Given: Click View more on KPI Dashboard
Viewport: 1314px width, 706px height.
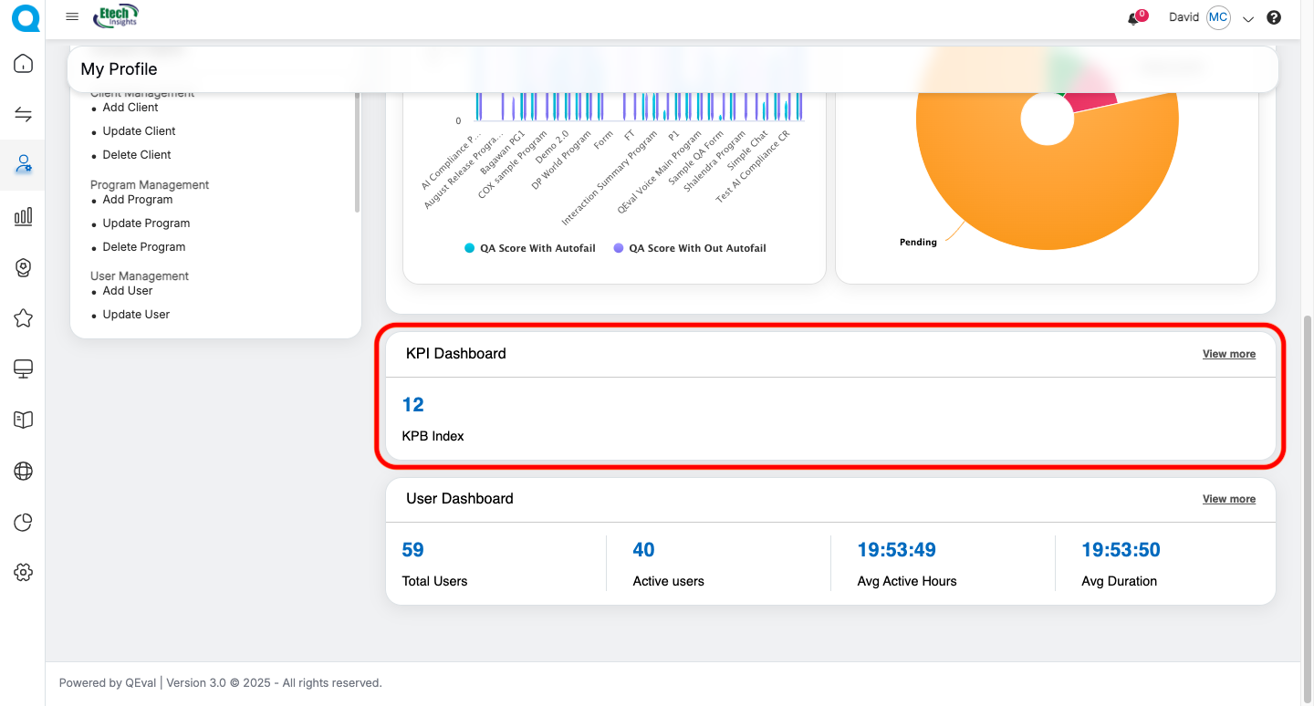Looking at the screenshot, I should (x=1228, y=354).
